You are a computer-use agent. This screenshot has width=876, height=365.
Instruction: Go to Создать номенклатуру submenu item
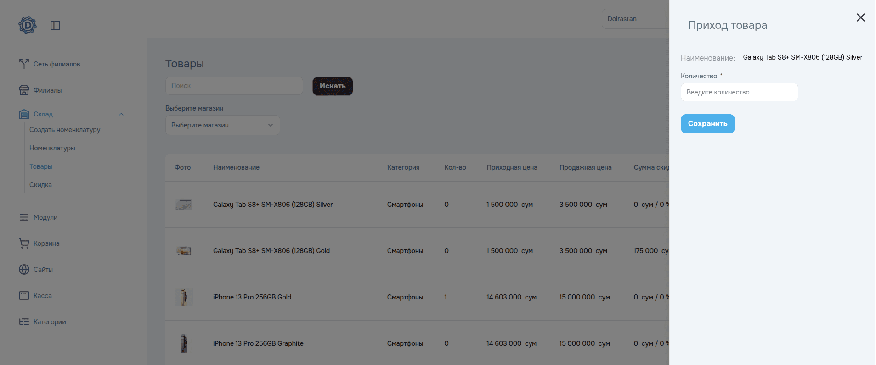(x=65, y=130)
